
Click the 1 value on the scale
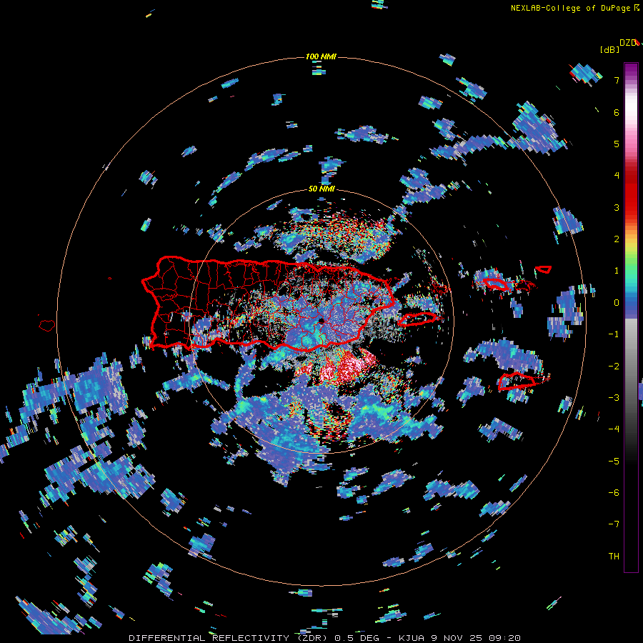[x=617, y=271]
